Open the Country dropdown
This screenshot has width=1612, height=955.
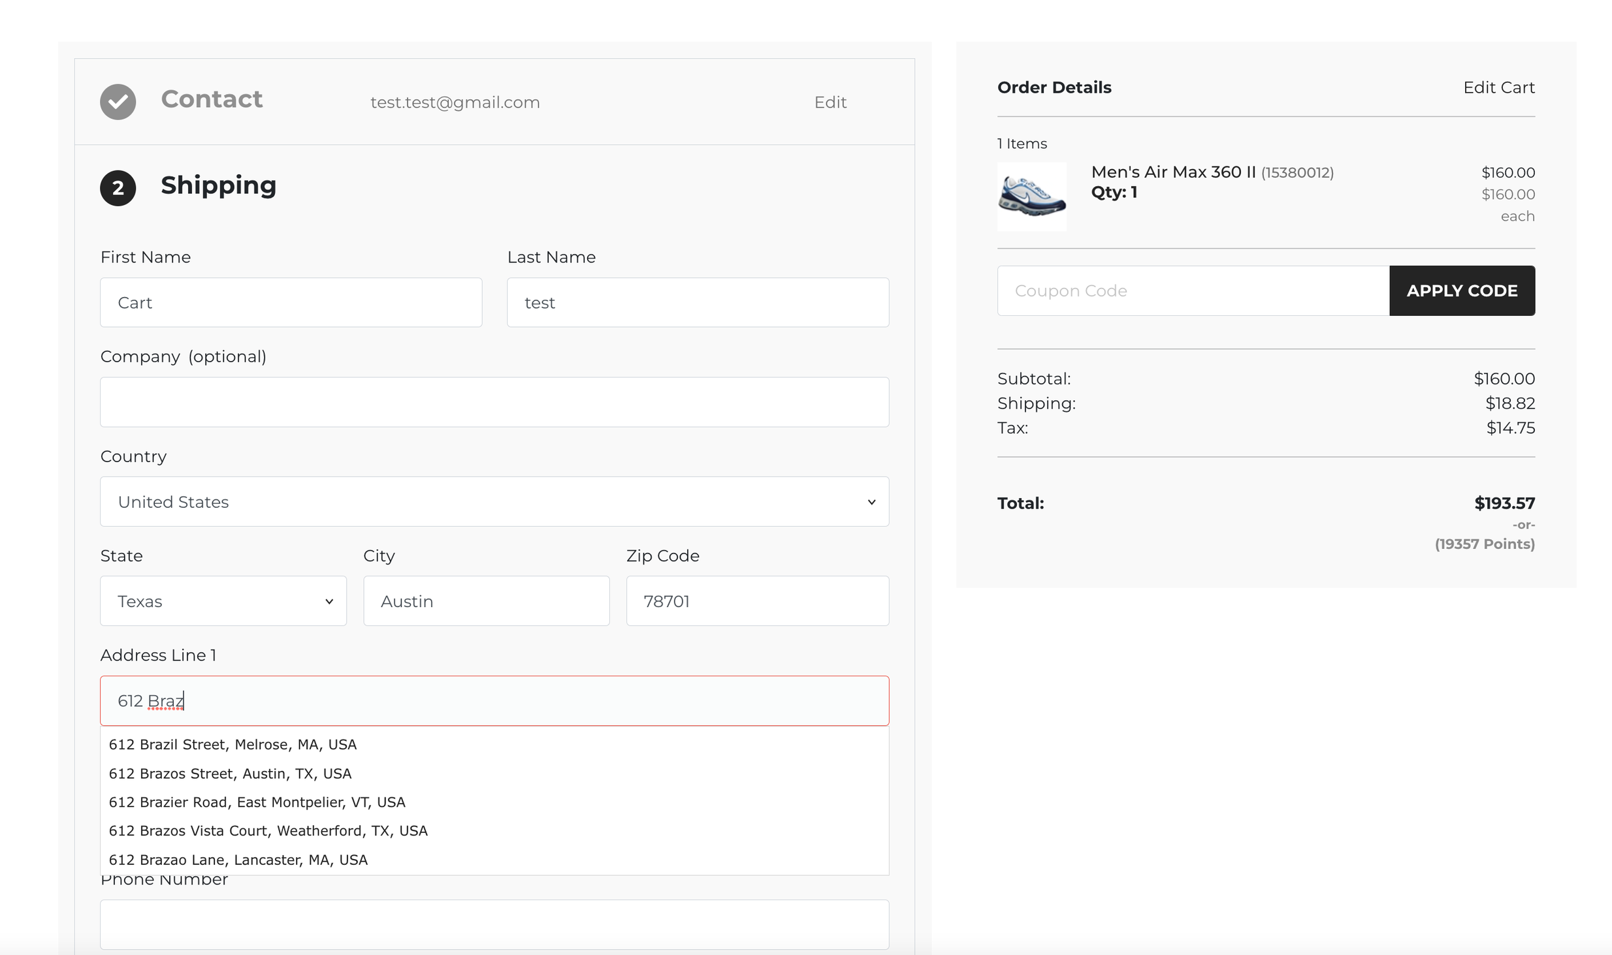tap(494, 501)
